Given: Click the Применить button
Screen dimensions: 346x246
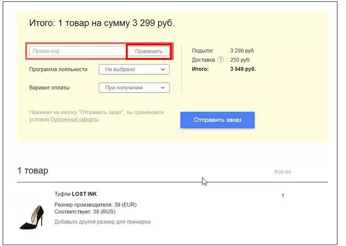Looking at the screenshot, I should (x=149, y=51).
